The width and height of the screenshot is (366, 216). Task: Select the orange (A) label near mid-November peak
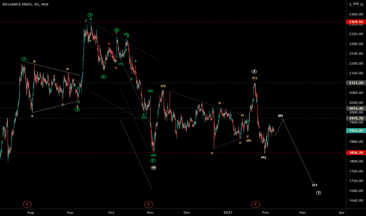(x=163, y=86)
